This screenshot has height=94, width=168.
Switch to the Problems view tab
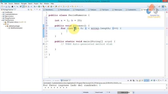[x=47, y=80]
